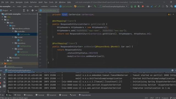Update project with blue Git arrow
The image size is (176, 99).
point(152,6)
